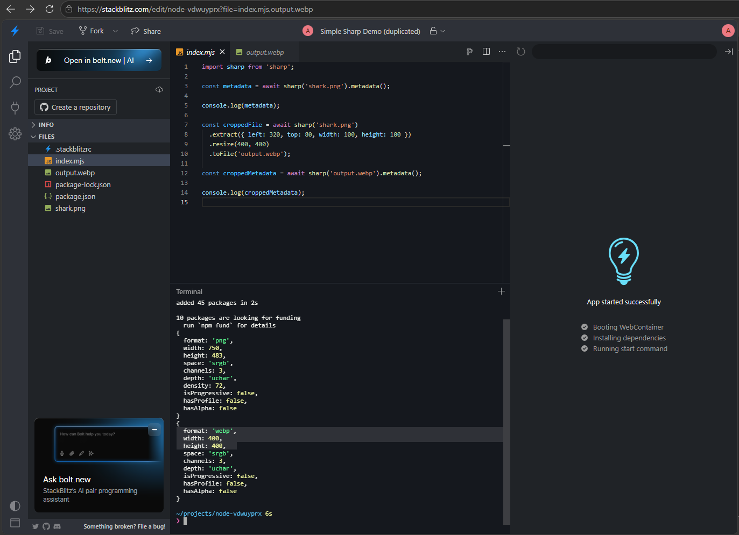Click the terminal command prompt line
This screenshot has width=739, height=535.
point(339,521)
